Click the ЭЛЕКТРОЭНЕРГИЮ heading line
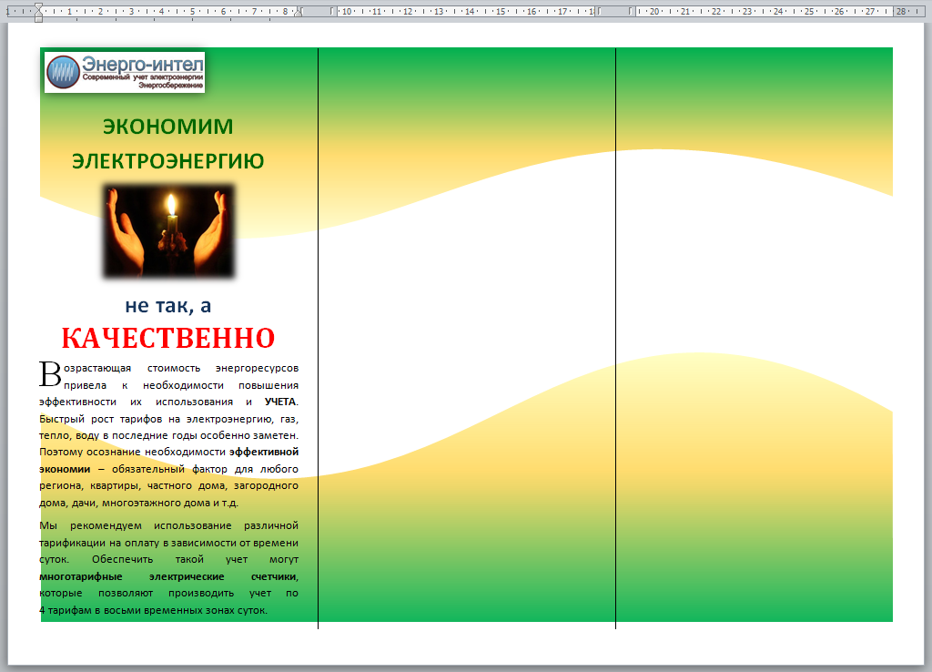This screenshot has width=932, height=672. (167, 161)
